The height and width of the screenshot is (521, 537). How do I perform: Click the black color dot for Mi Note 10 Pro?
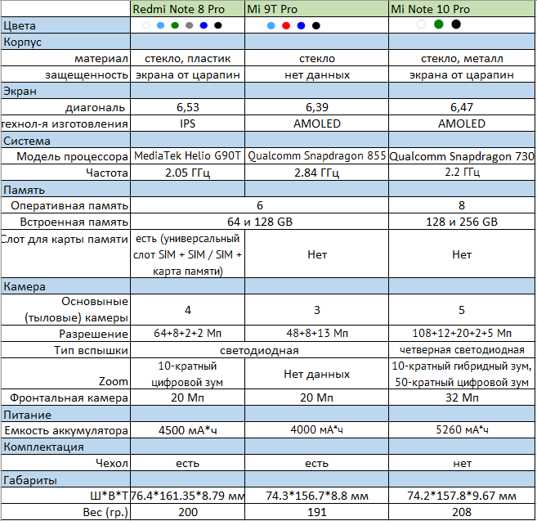coord(456,25)
